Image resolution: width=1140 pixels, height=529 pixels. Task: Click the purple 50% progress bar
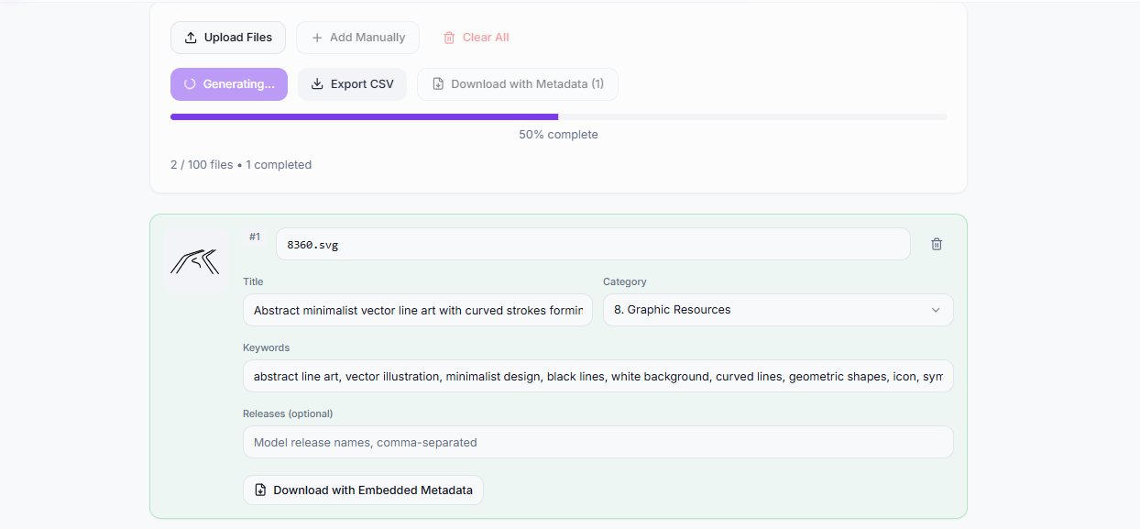363,116
